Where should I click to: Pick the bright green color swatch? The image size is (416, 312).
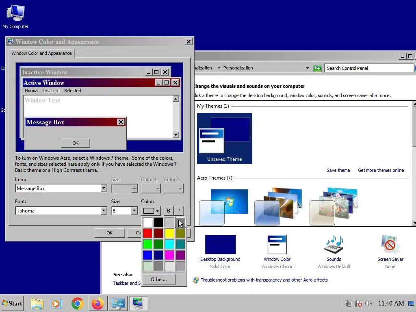[147, 244]
